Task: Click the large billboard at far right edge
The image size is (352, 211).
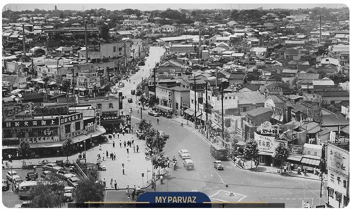Action: click(x=337, y=160)
